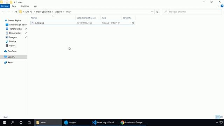Screen dimensions: 224x126
Task: Click the forward navigation arrow
Action: click(x=8, y=12)
